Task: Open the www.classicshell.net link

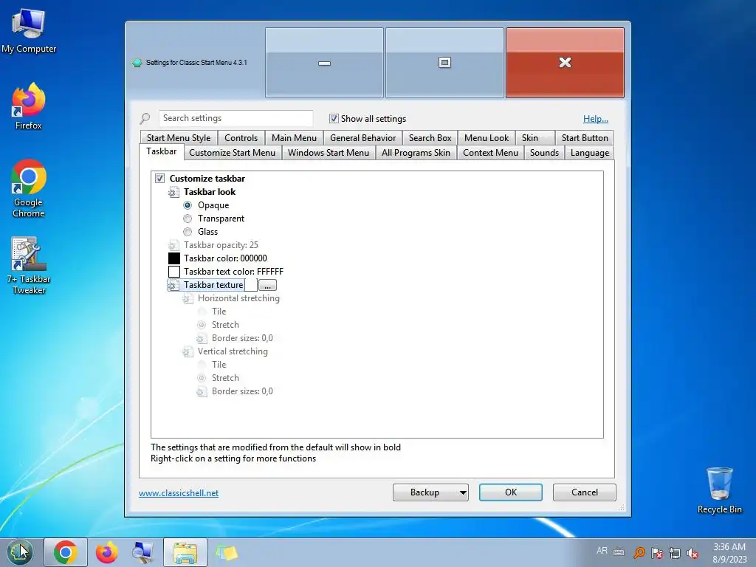Action: click(179, 492)
